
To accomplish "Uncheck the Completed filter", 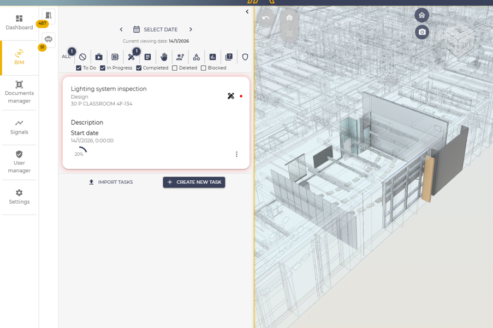I will pyautogui.click(x=138, y=68).
